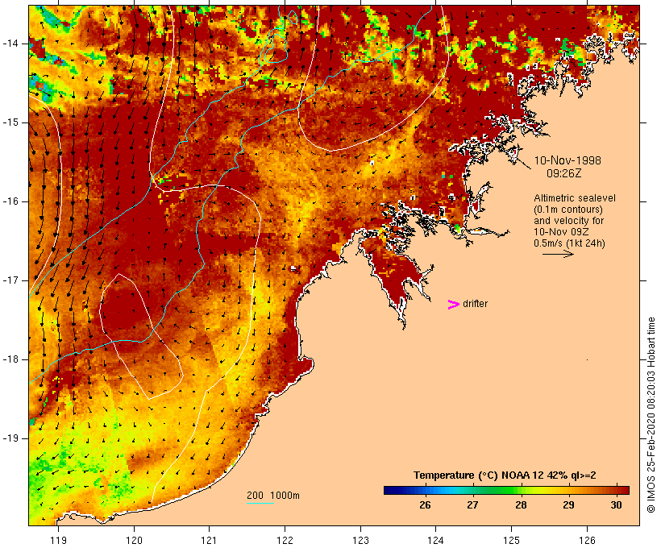
Task: Click the longitude axis label '121'
Action: (209, 540)
